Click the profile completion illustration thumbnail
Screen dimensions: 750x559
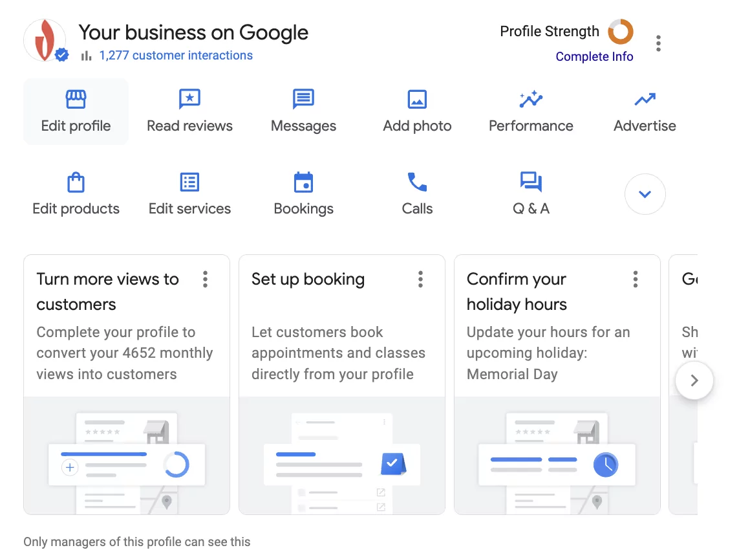tap(127, 455)
